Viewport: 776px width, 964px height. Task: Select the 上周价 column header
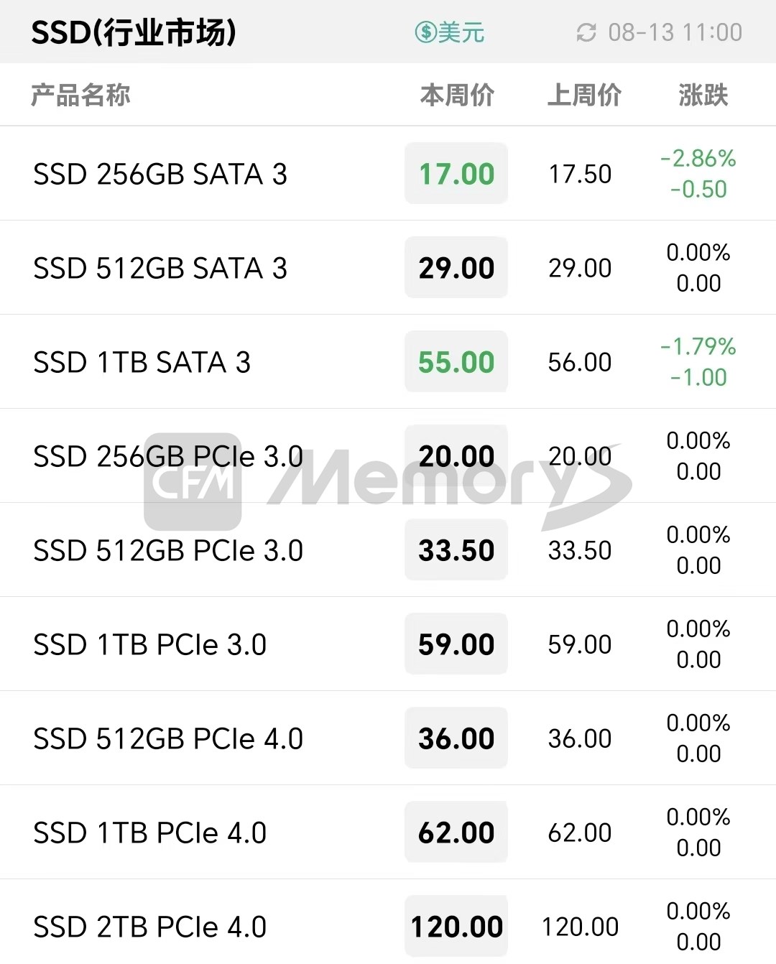[x=584, y=95]
